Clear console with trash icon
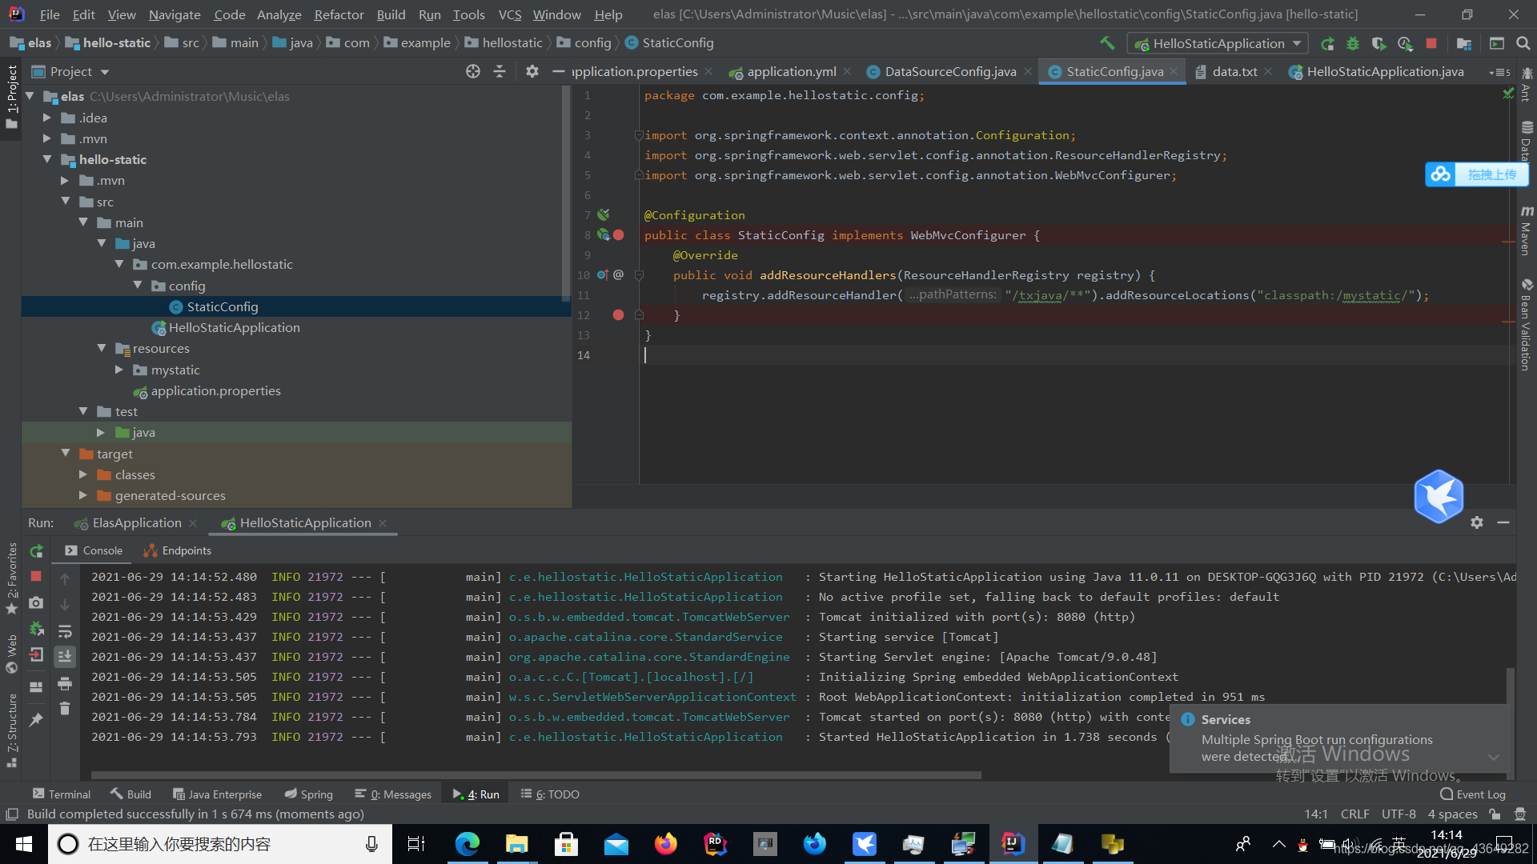Viewport: 1537px width, 864px height. click(65, 709)
